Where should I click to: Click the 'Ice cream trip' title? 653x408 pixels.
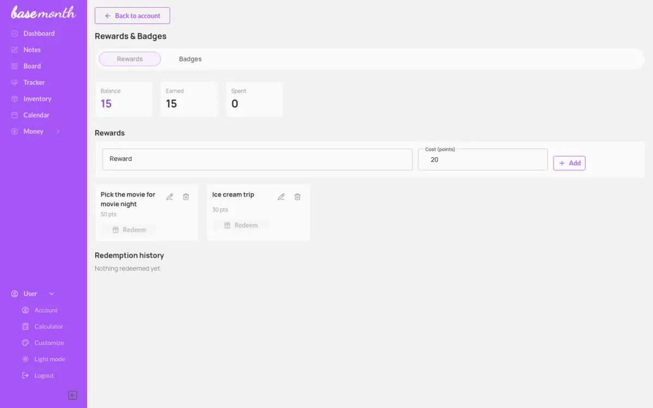click(x=233, y=195)
